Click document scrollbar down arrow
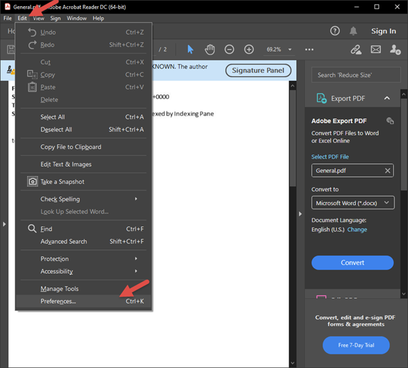 (x=293, y=363)
